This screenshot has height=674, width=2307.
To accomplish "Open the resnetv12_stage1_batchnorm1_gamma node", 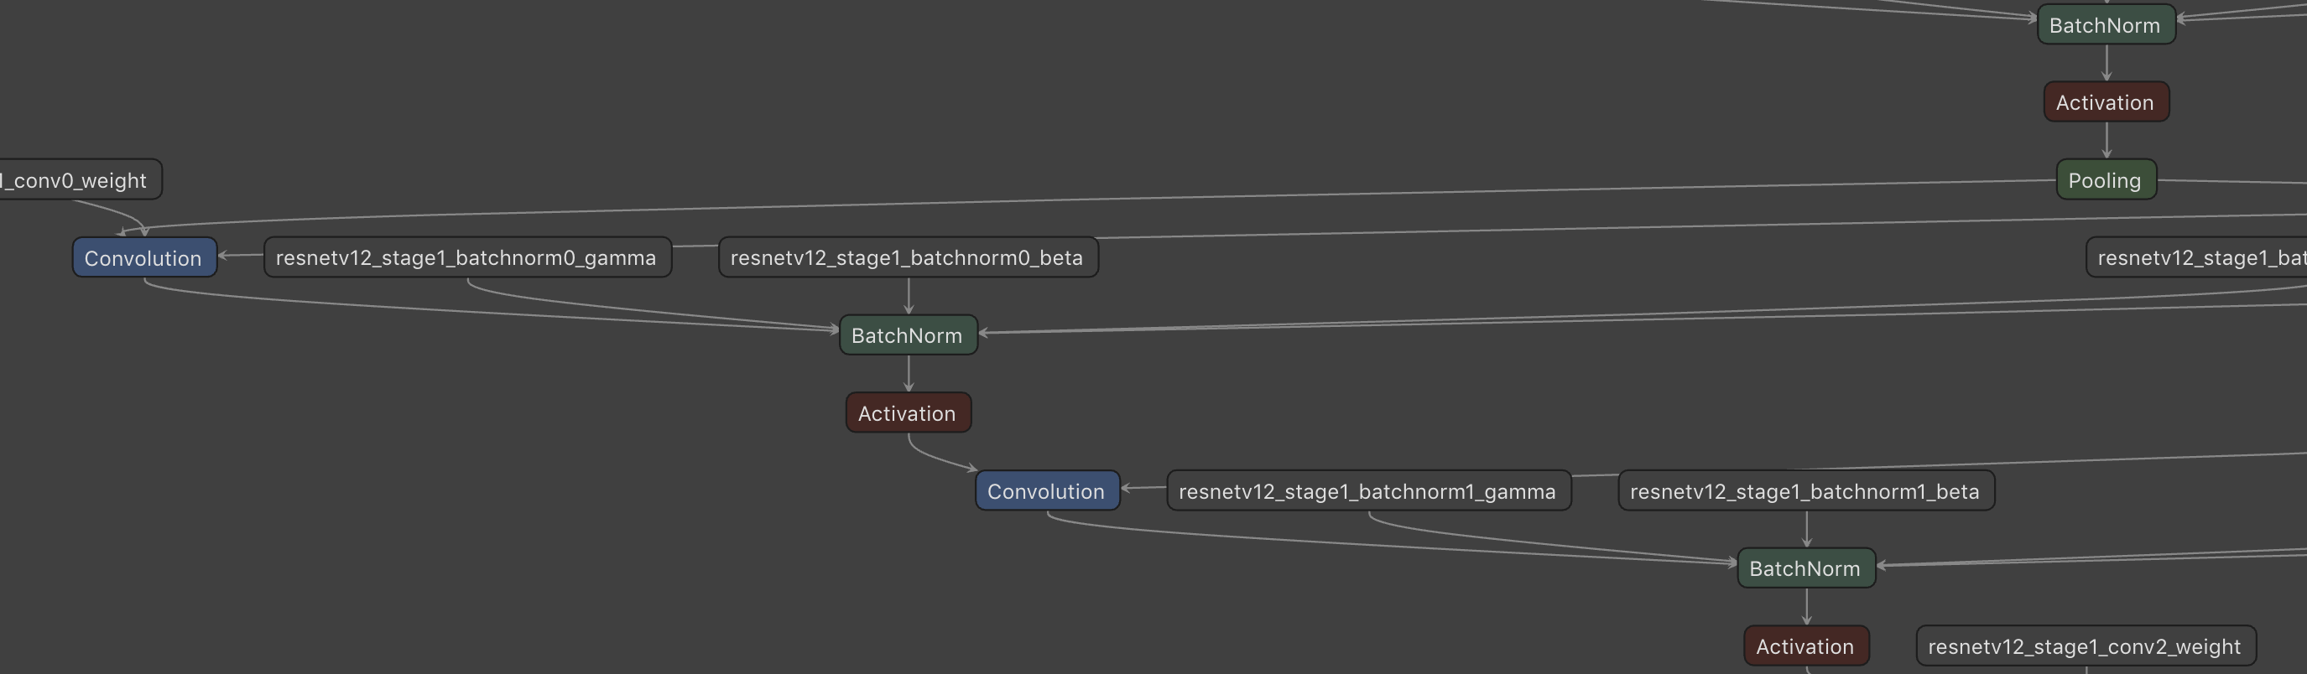I will point(1367,491).
